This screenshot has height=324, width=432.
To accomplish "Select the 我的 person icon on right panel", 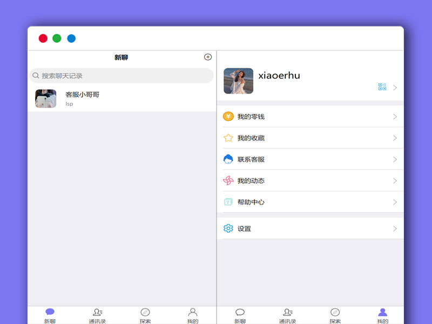I will [x=383, y=312].
